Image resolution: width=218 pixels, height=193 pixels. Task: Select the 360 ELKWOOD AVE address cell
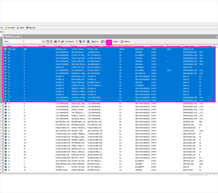(x=95, y=155)
